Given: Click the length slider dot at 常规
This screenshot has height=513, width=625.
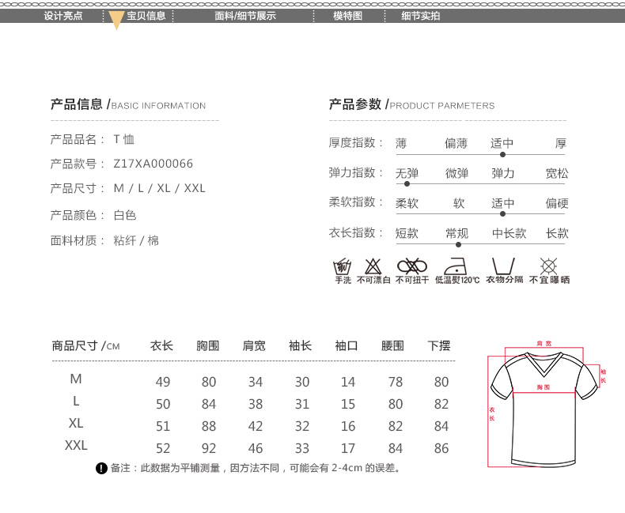Looking at the screenshot, I should (x=457, y=244).
